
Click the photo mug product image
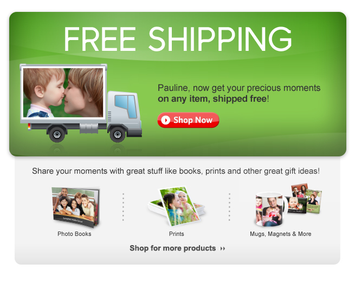click(270, 209)
